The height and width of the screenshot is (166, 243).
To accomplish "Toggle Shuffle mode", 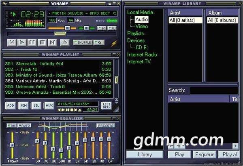I will (83, 42).
